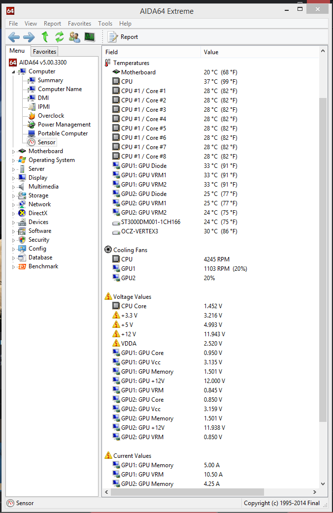Click the Config tree icon
This screenshot has width=333, height=513.
22,249
